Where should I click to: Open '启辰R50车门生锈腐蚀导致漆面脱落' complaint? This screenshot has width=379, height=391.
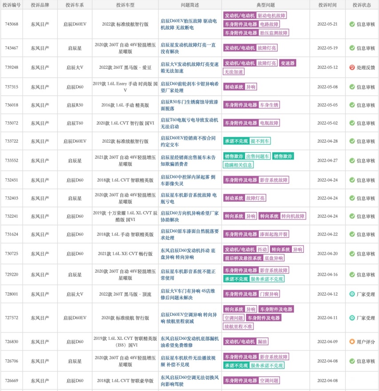pos(189,105)
